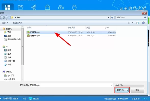
Task: Expand the 打开 button split arrow
Action: [127, 90]
